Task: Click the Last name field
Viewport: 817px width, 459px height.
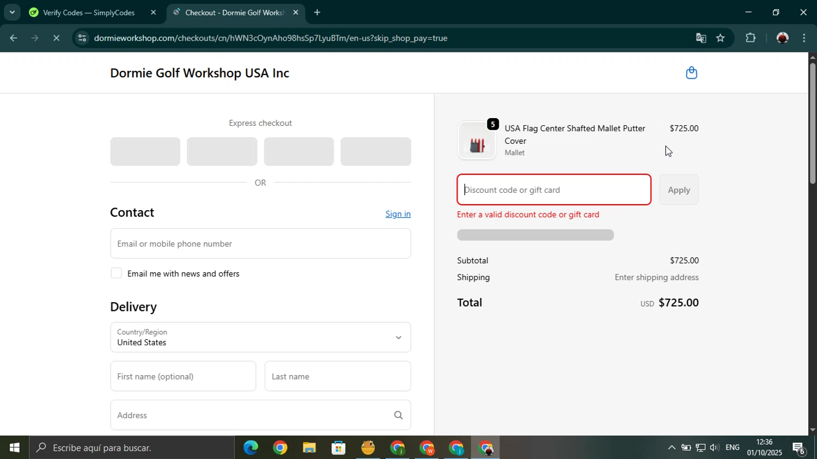Action: point(338,376)
